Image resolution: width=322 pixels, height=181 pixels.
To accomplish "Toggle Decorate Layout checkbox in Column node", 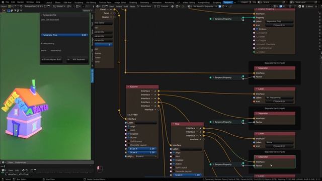I will pyautogui.click(x=129, y=145).
